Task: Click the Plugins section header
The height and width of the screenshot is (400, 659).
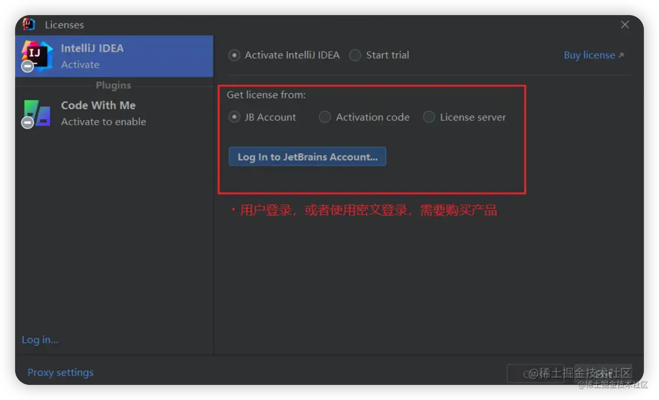Action: [113, 85]
